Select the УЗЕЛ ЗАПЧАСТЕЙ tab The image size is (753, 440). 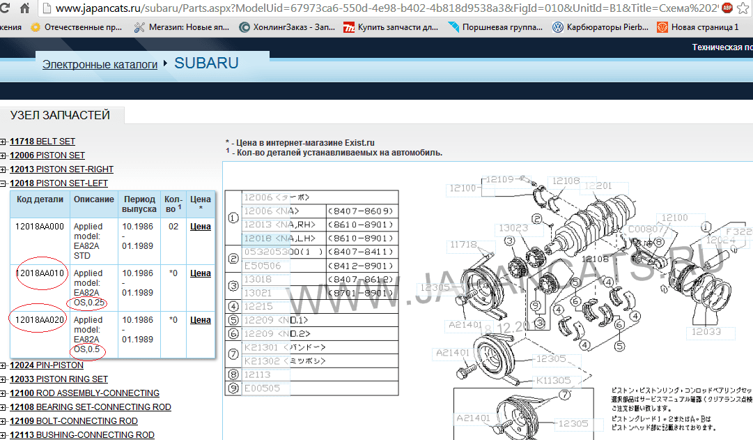[x=60, y=116]
